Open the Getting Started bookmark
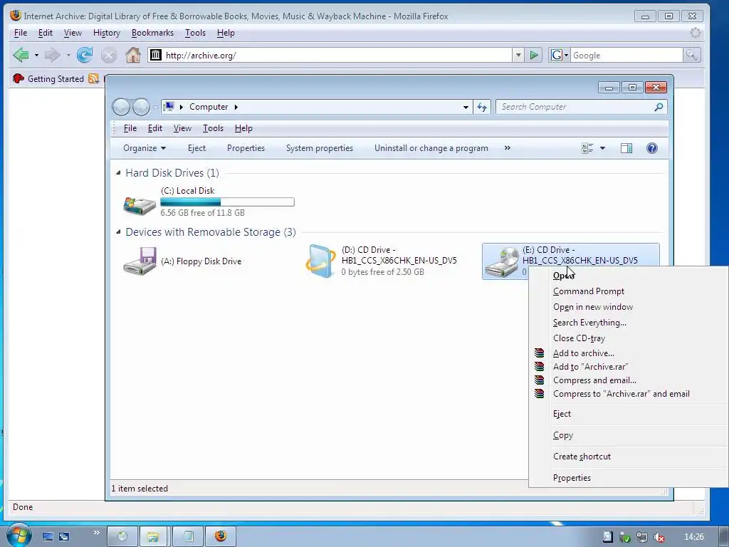 pos(48,78)
